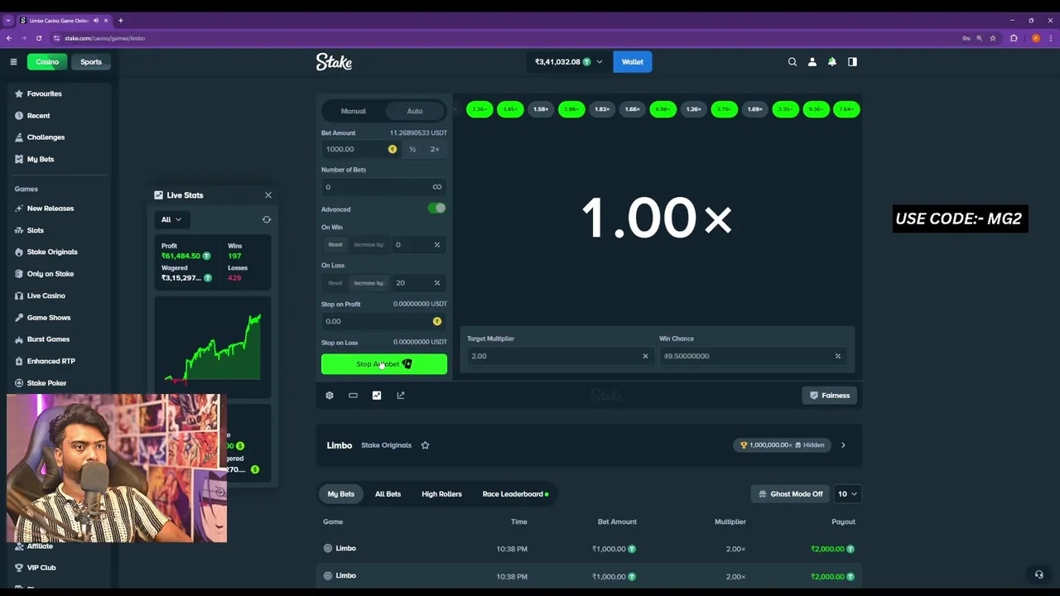Open the user profile icon
Screen dimensions: 1060x596
(x=812, y=62)
